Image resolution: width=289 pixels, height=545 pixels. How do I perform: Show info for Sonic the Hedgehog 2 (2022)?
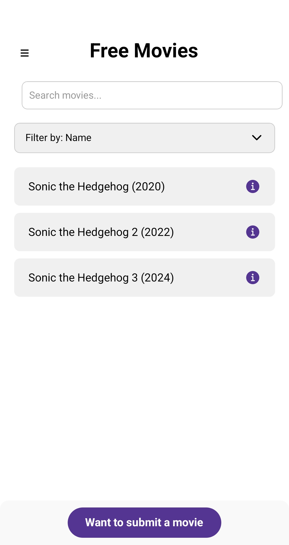[x=253, y=232]
